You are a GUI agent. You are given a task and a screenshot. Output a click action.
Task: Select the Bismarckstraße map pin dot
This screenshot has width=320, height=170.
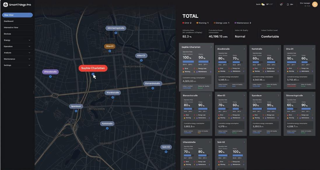(153, 88)
